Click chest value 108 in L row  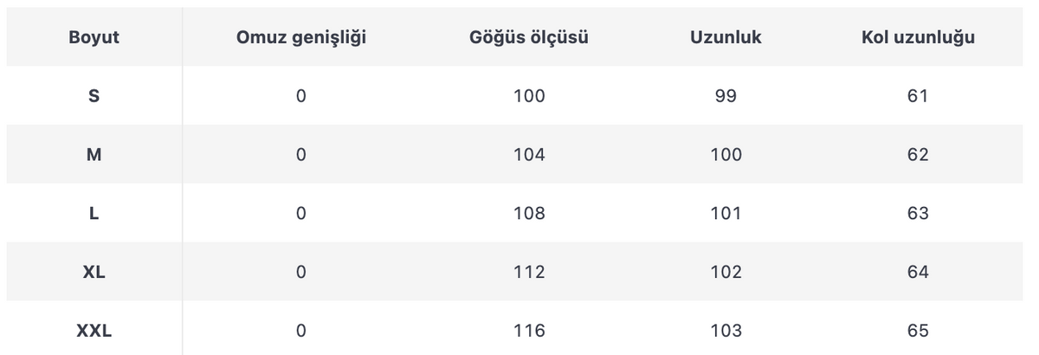tap(529, 213)
